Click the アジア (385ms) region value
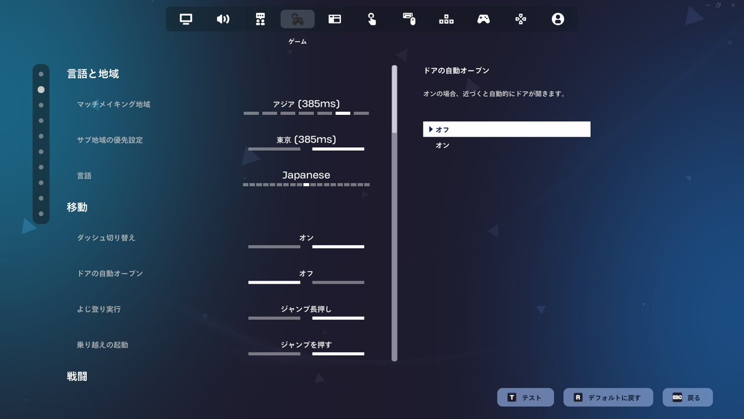Image resolution: width=744 pixels, height=419 pixels. point(306,104)
